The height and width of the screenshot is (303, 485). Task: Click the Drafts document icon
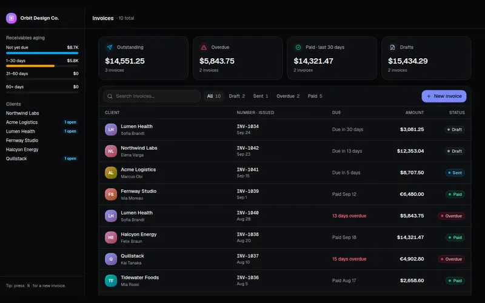[392, 47]
